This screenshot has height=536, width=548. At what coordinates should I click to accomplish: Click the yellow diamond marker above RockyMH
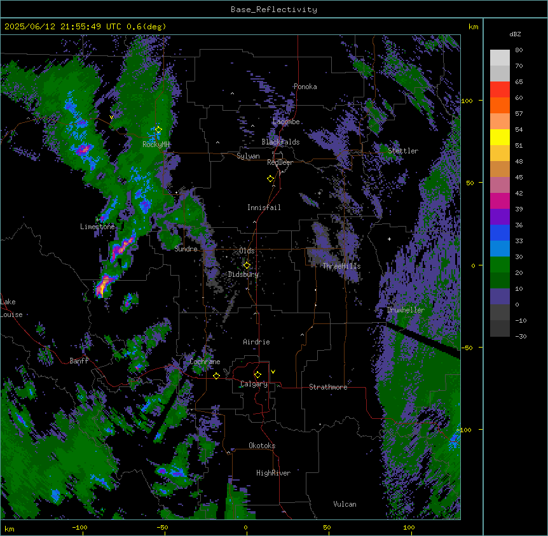point(158,130)
